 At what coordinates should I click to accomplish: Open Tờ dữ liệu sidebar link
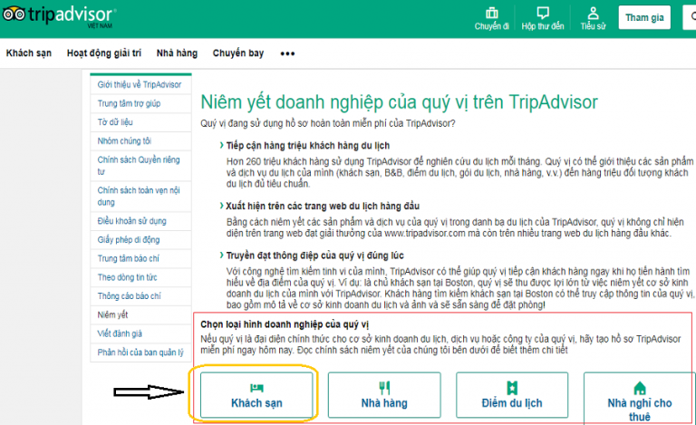(115, 122)
